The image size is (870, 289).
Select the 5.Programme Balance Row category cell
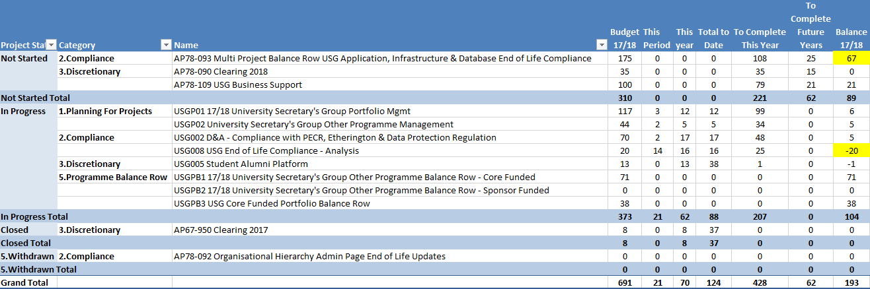(113, 177)
